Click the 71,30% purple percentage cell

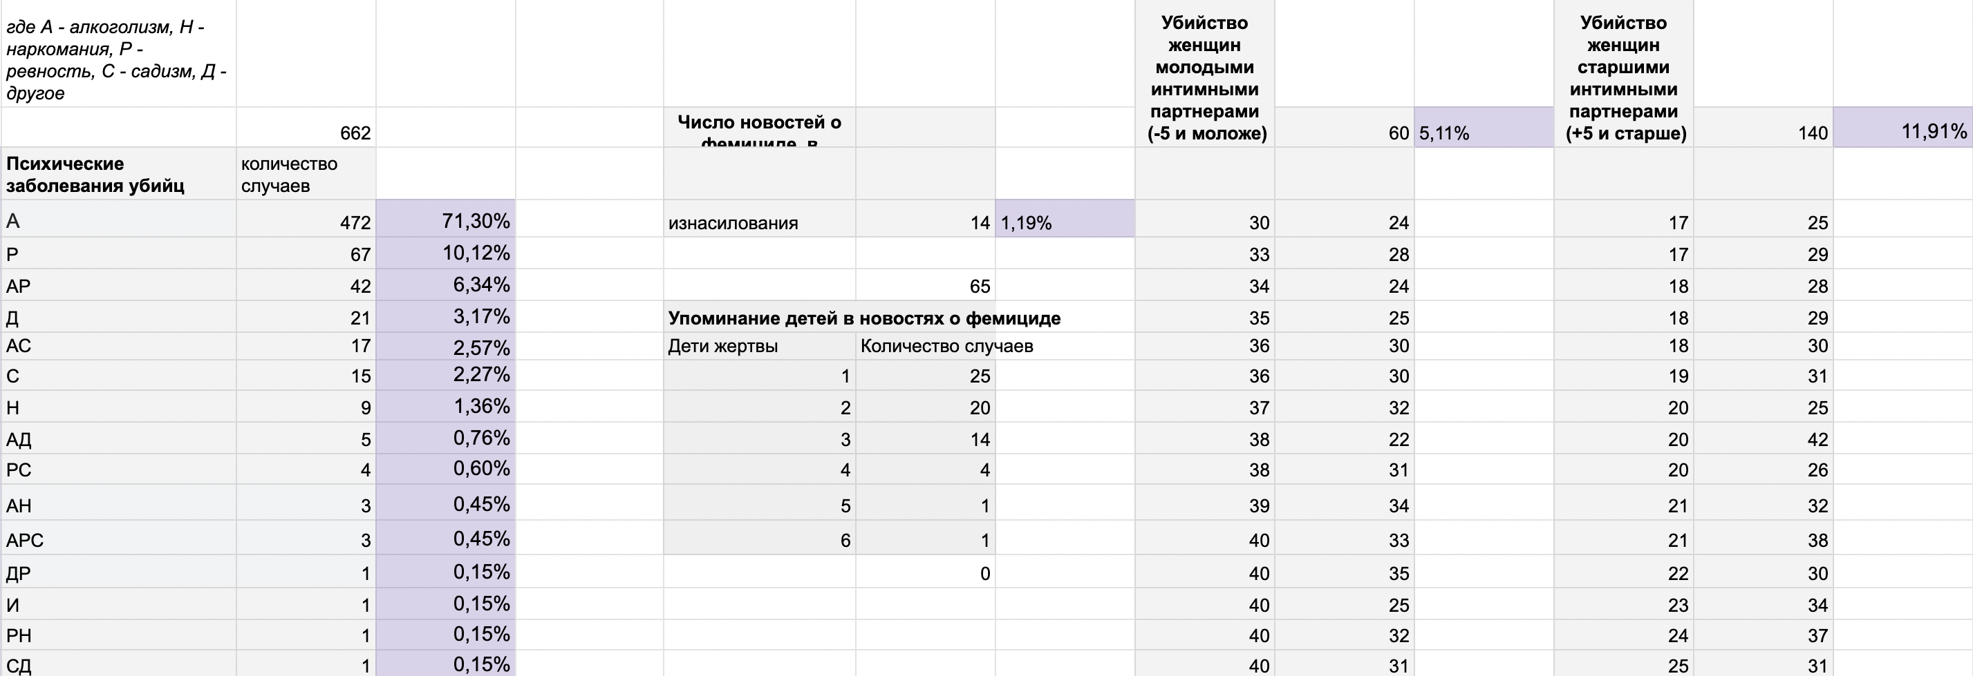point(446,219)
